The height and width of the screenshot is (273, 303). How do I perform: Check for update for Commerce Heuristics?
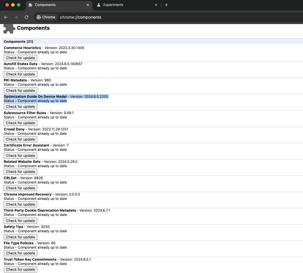20,58
